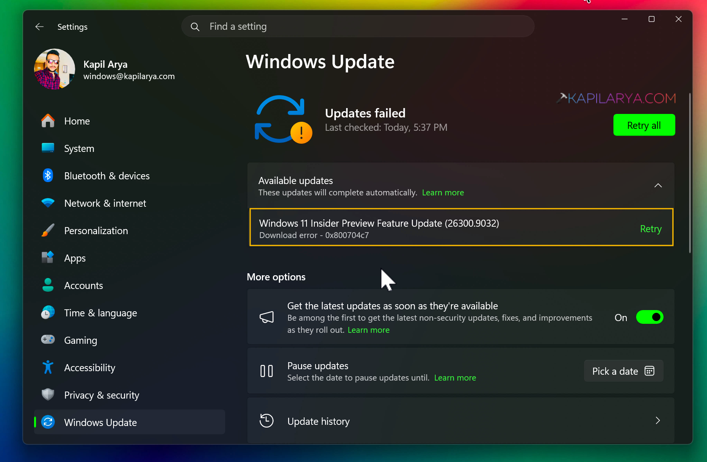Open Home settings page
The image size is (707, 462).
coord(130,121)
